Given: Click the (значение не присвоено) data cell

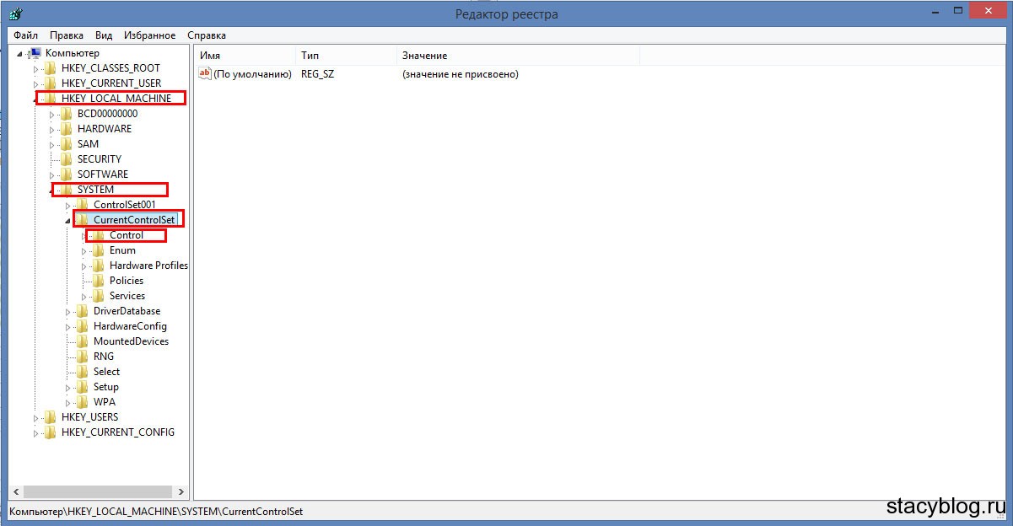Looking at the screenshot, I should pos(460,74).
